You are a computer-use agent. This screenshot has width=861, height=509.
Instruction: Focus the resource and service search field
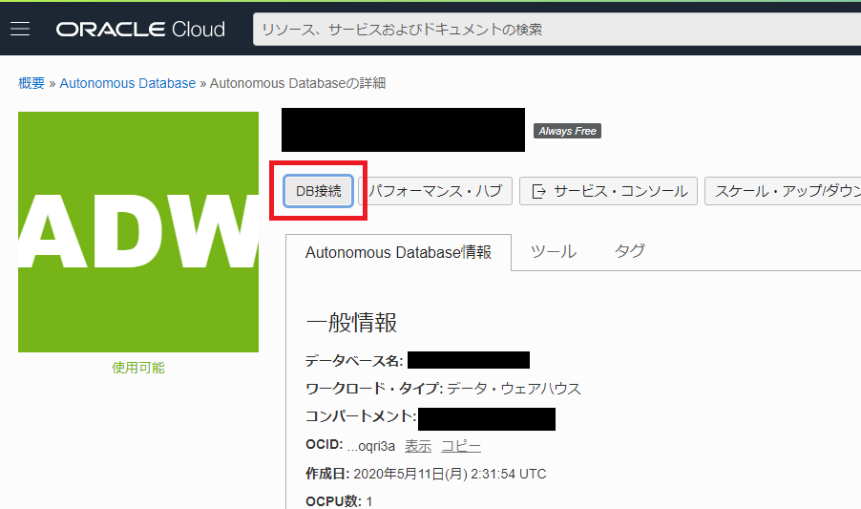(x=556, y=29)
